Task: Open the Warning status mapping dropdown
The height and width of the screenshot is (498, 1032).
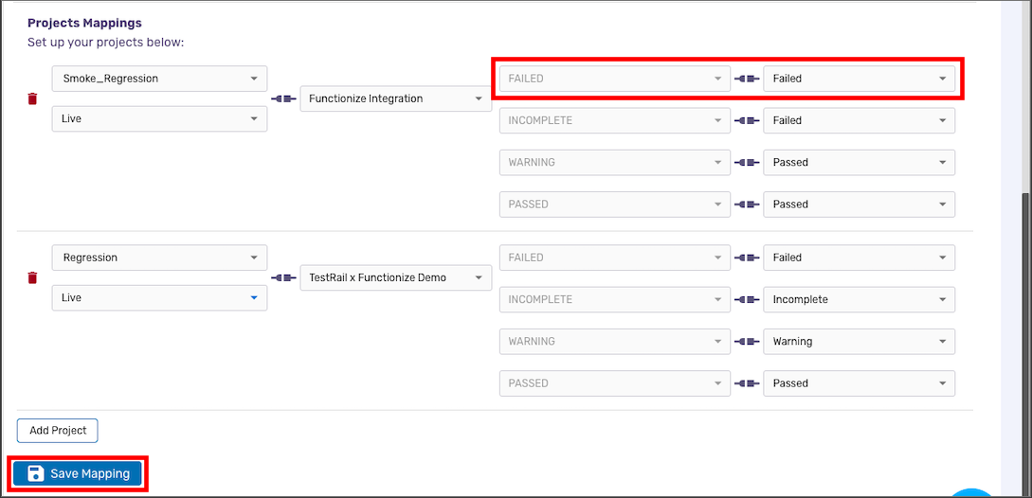Action: (x=859, y=342)
